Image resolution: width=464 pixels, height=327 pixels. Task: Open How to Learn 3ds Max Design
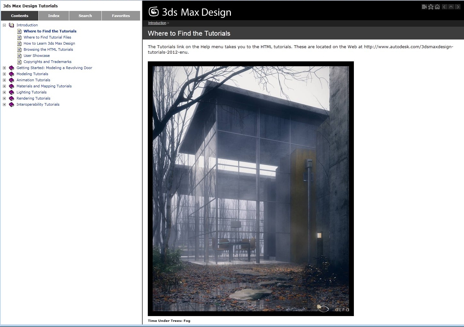pos(49,43)
